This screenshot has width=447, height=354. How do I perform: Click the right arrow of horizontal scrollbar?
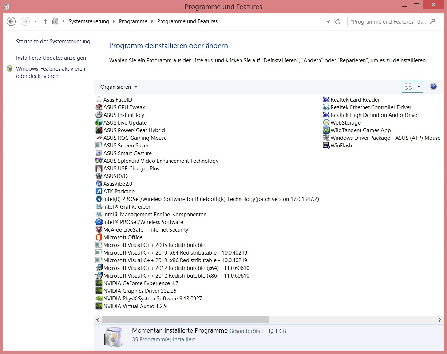[x=440, y=320]
